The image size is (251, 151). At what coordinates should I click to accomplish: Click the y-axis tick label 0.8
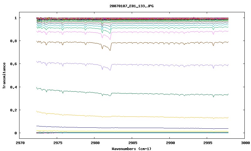pos(13,41)
